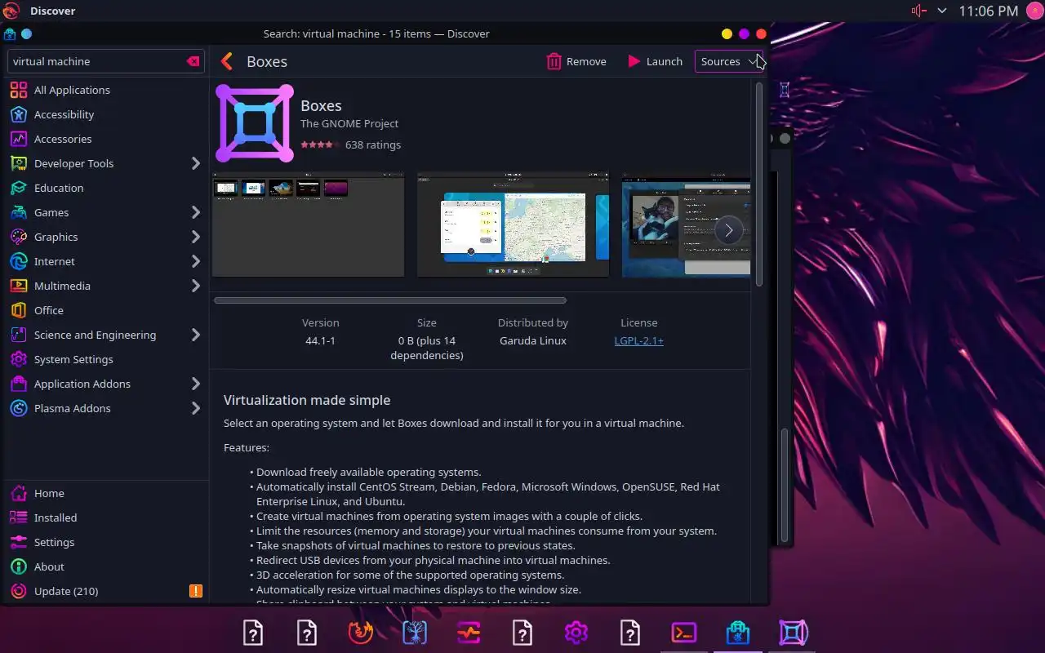Clear the search field text
This screenshot has height=653, width=1045.
[x=193, y=61]
